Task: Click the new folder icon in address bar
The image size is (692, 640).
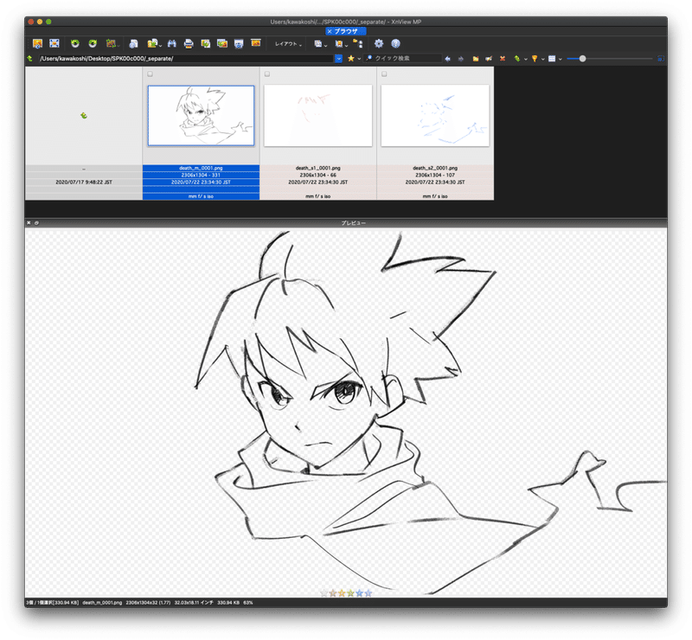Action: click(475, 58)
